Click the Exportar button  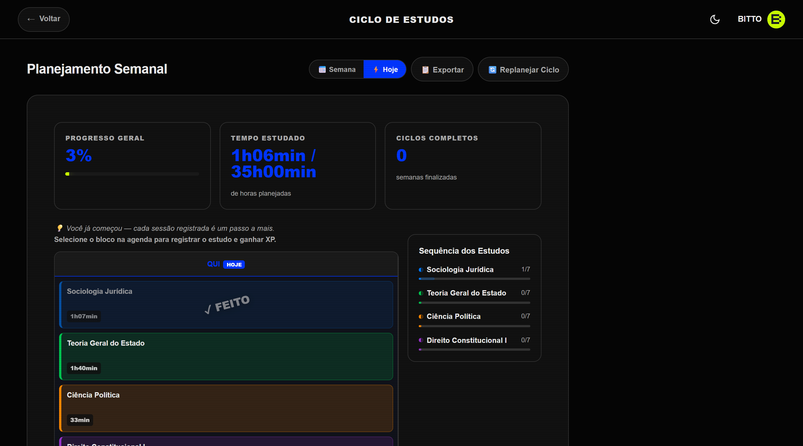point(442,69)
